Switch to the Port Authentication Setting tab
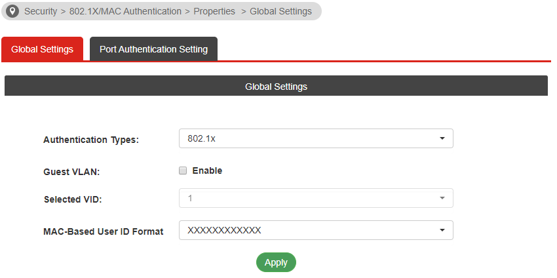This screenshot has height=278, width=557. click(x=153, y=49)
